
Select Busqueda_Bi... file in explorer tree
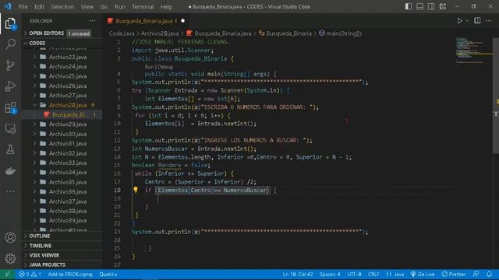click(x=62, y=114)
